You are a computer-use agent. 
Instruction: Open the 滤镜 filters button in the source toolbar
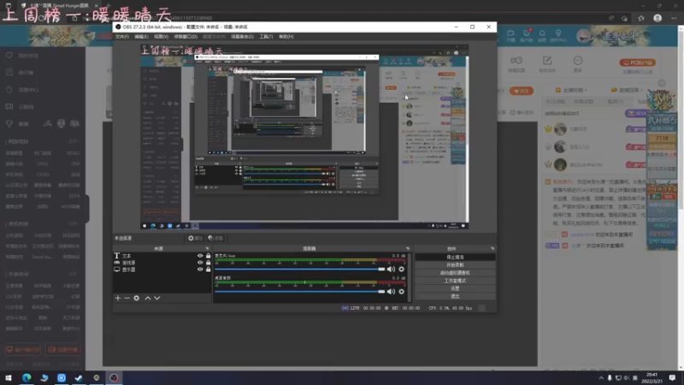pyautogui.click(x=215, y=239)
